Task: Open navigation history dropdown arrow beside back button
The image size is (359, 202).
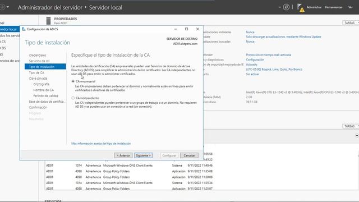Action: coord(8,7)
